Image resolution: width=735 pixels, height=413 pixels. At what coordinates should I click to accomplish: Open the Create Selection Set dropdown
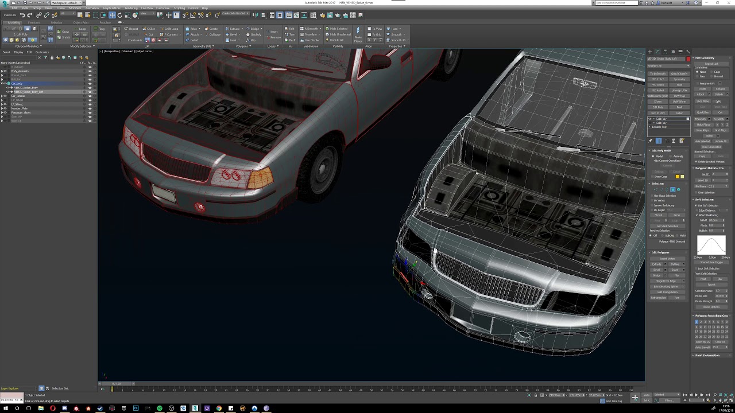[x=234, y=13]
